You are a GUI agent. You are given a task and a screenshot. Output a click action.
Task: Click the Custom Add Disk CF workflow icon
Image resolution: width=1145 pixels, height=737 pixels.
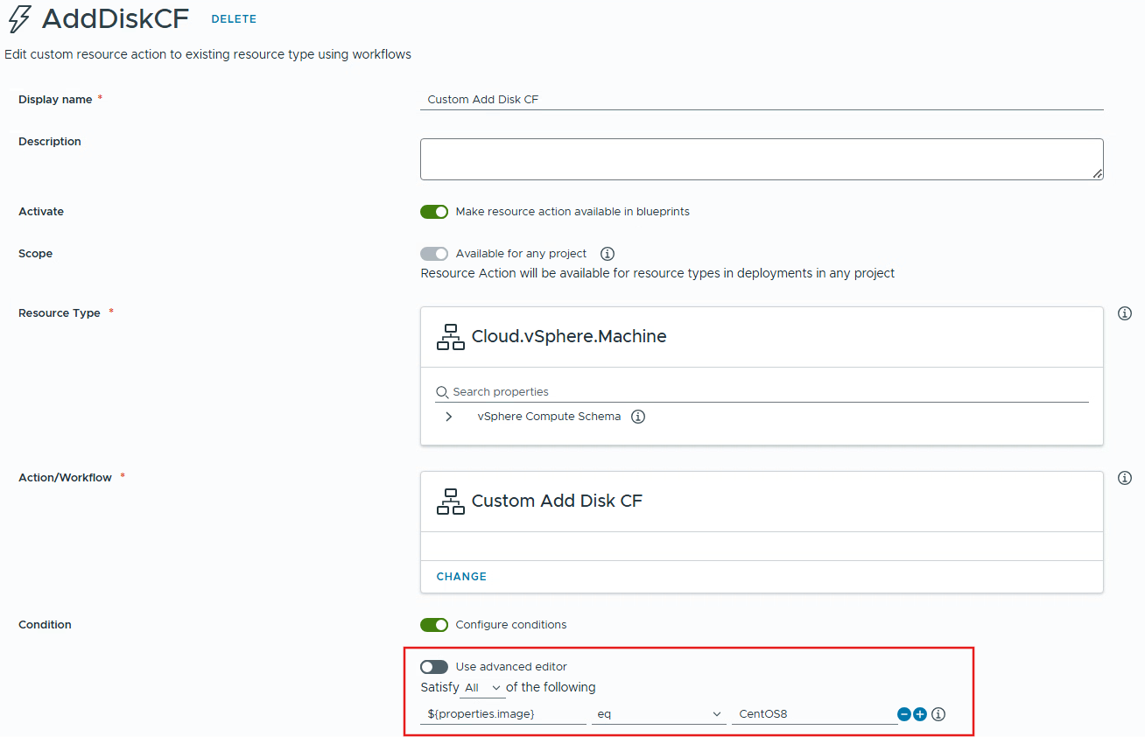[451, 502]
